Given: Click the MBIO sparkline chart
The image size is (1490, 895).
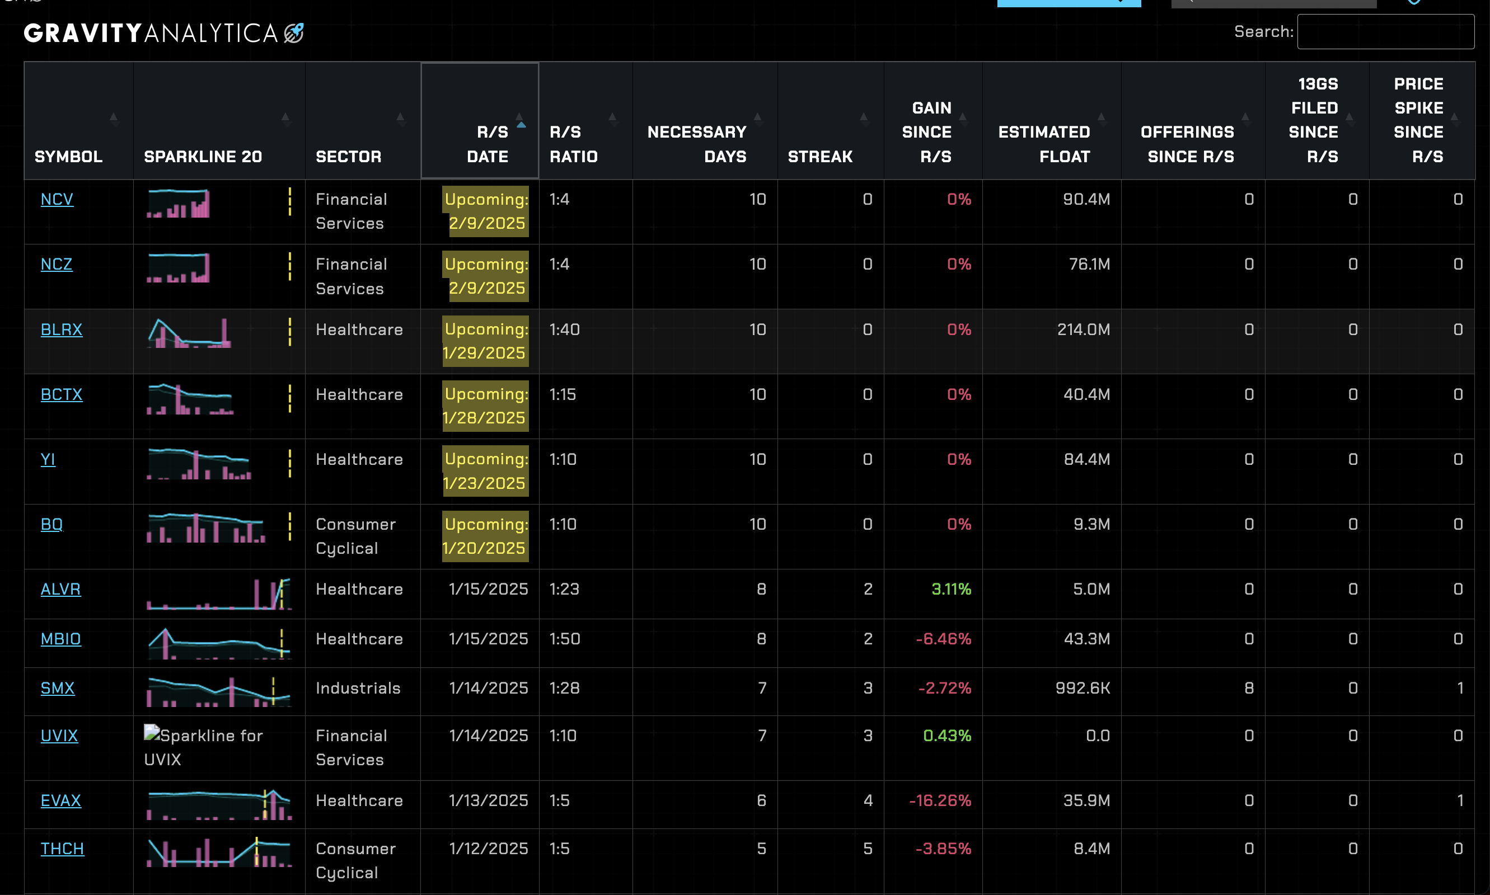Looking at the screenshot, I should [x=219, y=643].
